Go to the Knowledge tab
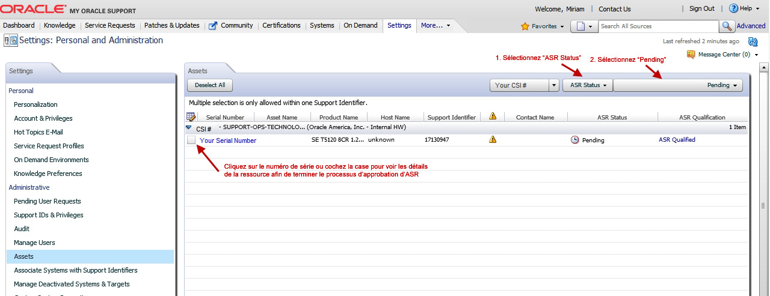Screen dimensions: 770x296 pyautogui.click(x=60, y=26)
